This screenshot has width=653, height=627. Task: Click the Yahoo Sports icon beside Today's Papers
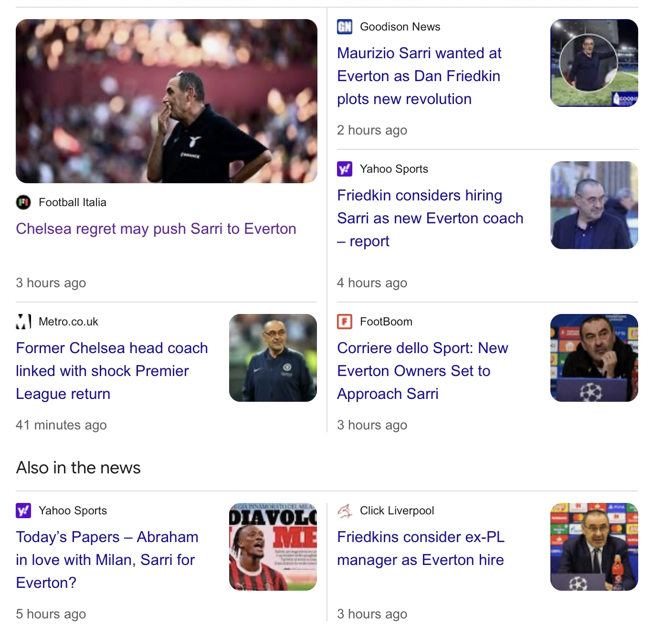23,511
